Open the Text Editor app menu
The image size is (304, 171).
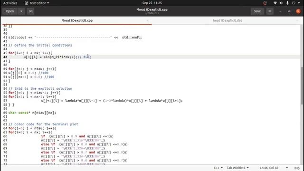point(37,3)
